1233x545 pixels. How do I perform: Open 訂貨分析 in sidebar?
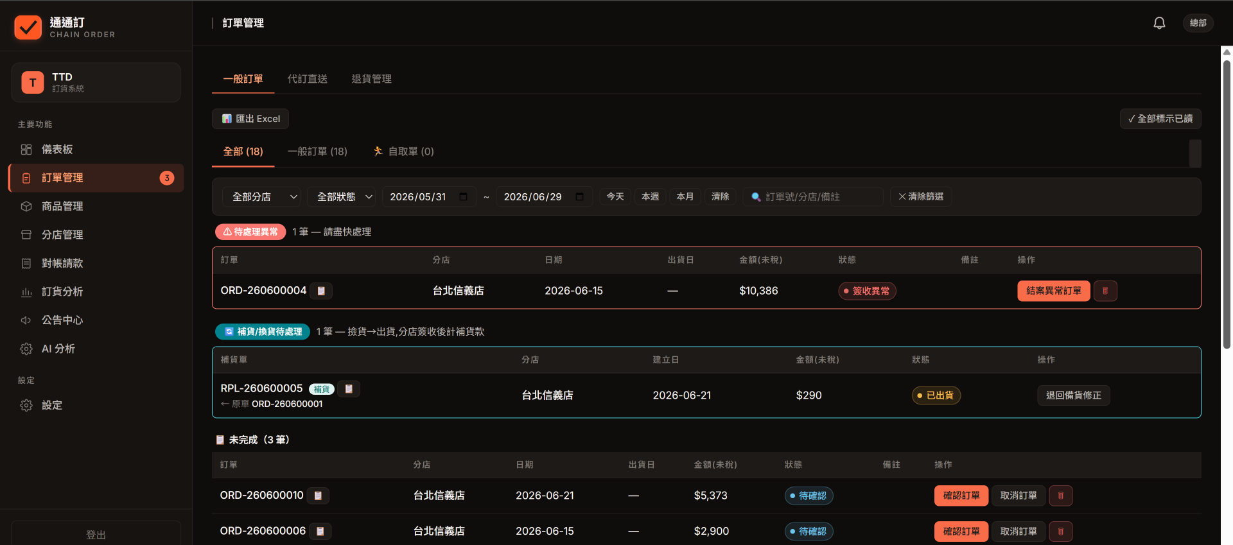click(x=96, y=291)
